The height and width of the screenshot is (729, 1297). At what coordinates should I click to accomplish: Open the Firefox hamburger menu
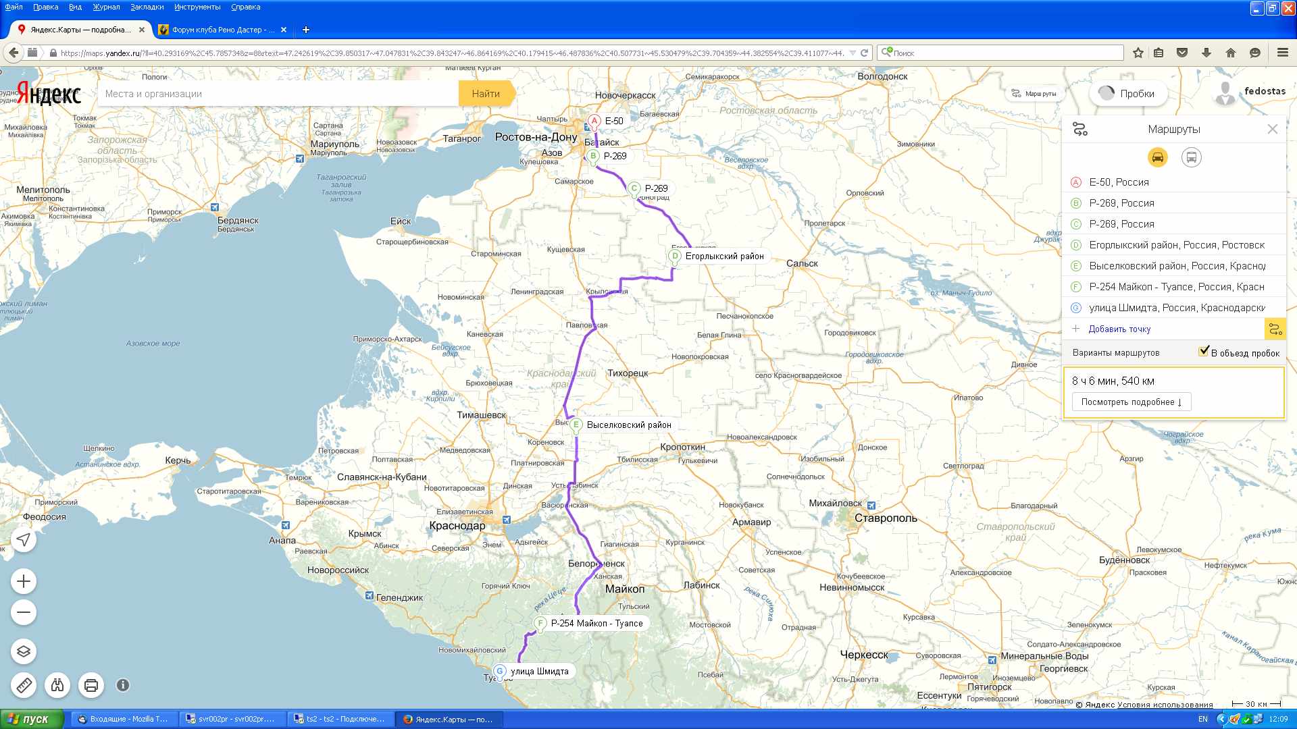pyautogui.click(x=1282, y=53)
